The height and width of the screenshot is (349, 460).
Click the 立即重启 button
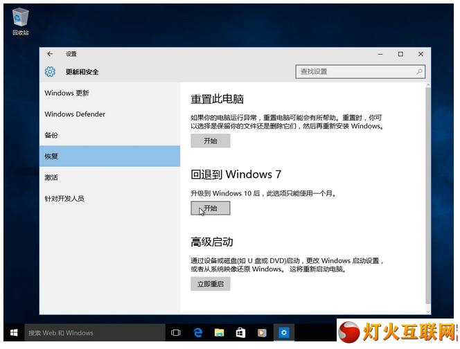coord(211,284)
